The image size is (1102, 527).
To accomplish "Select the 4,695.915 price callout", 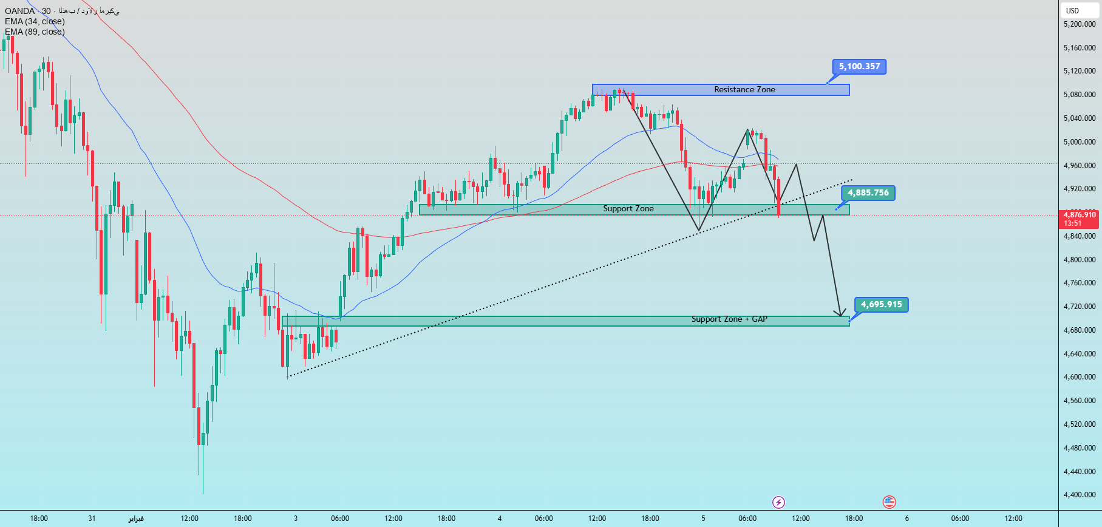I will (881, 305).
